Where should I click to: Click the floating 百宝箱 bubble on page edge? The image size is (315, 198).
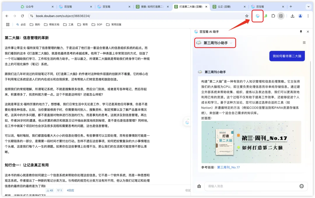tap(187, 122)
